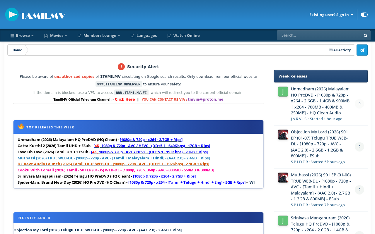Open the Watch Online menu item
The width and height of the screenshot is (375, 234).
click(x=183, y=36)
